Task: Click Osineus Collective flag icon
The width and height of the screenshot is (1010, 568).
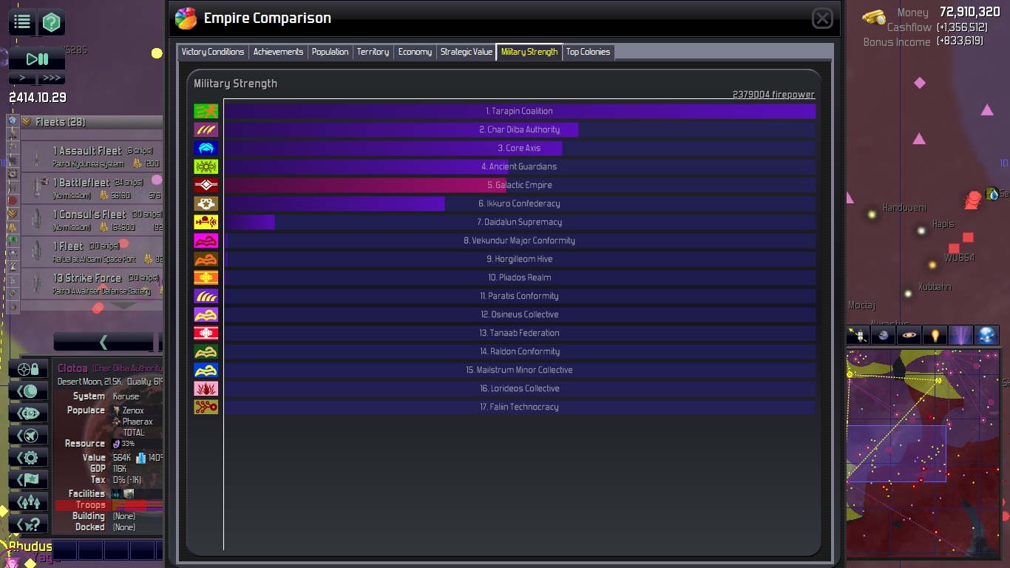Action: (x=206, y=314)
